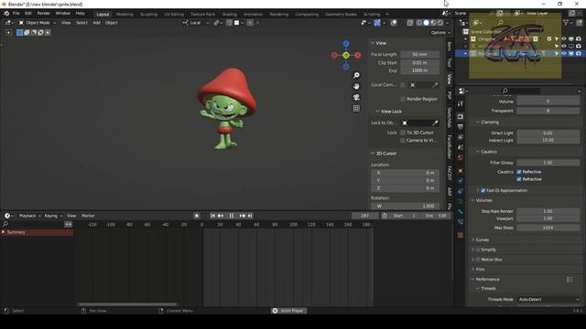
Task: Click the timeline horizontal scrollbar
Action: pos(127,304)
